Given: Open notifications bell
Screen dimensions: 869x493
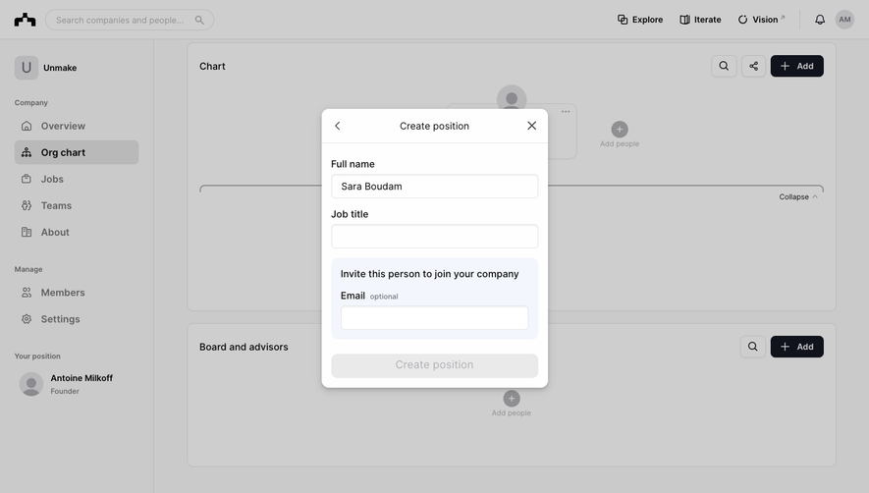Looking at the screenshot, I should pyautogui.click(x=820, y=20).
